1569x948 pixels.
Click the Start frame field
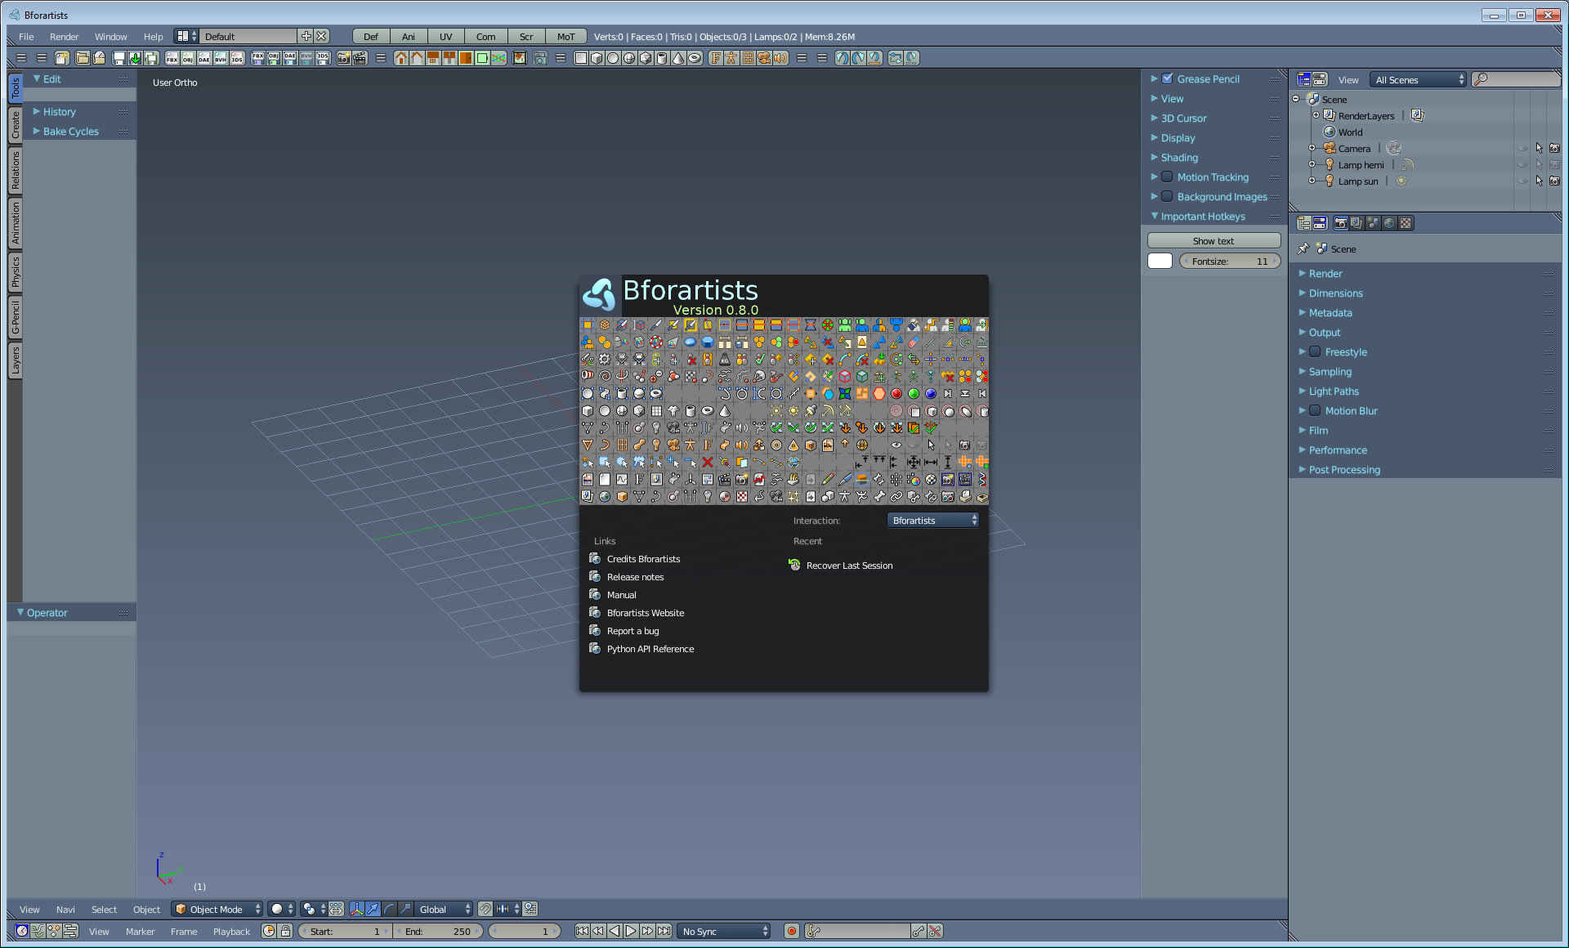[x=344, y=931]
